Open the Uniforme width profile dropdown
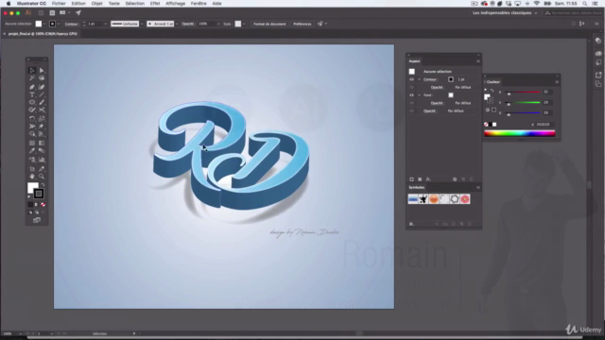Viewport: 605px width, 340px height. pos(142,24)
